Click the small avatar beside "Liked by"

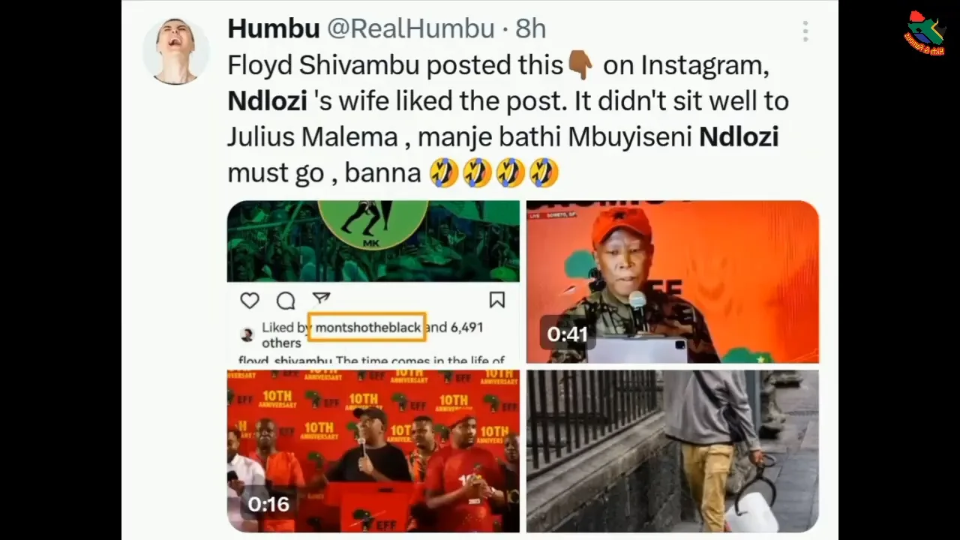coord(247,334)
